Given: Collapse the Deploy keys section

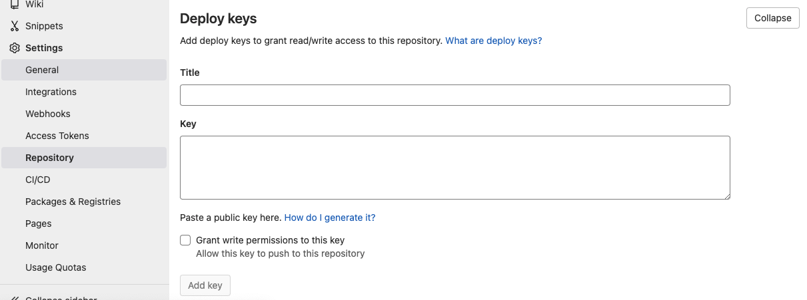Looking at the screenshot, I should point(772,18).
